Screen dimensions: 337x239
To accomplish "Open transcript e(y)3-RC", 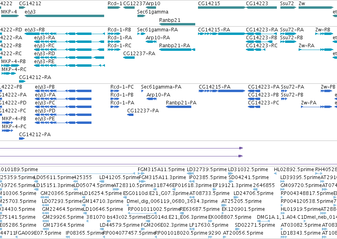I will 69,50.
